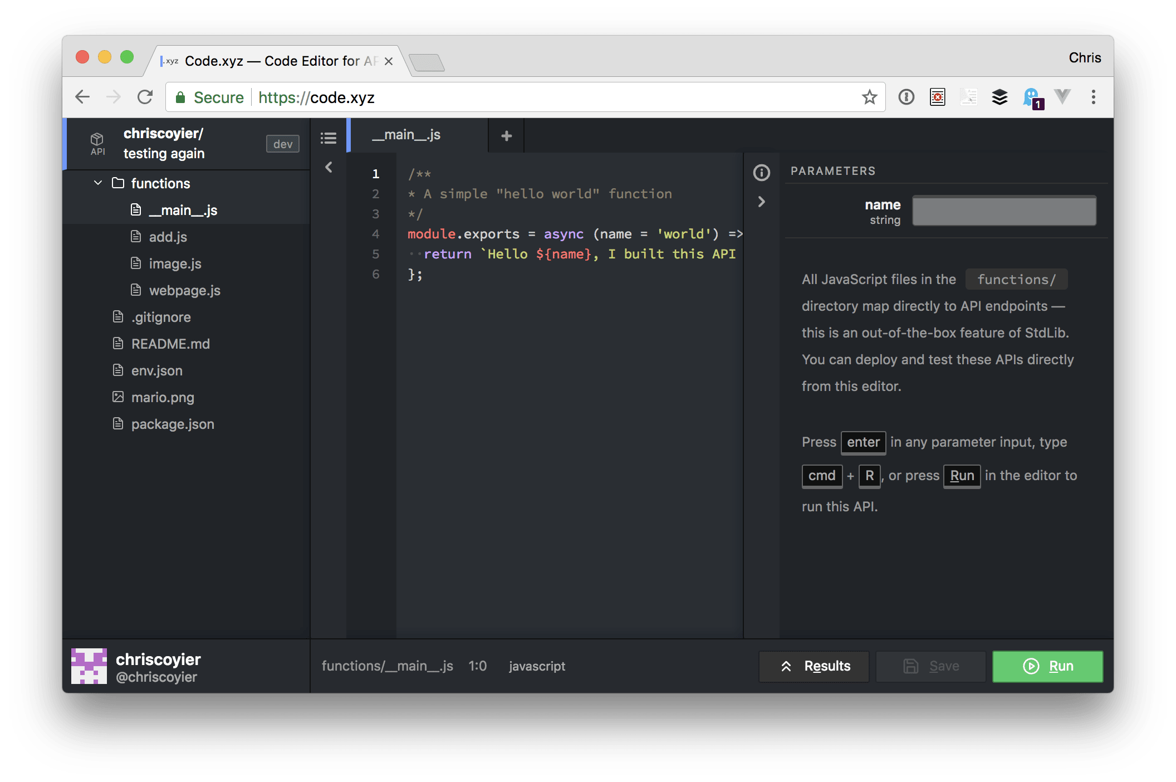The width and height of the screenshot is (1176, 782).
Task: Click inside the name parameter input field
Action: coord(1003,211)
